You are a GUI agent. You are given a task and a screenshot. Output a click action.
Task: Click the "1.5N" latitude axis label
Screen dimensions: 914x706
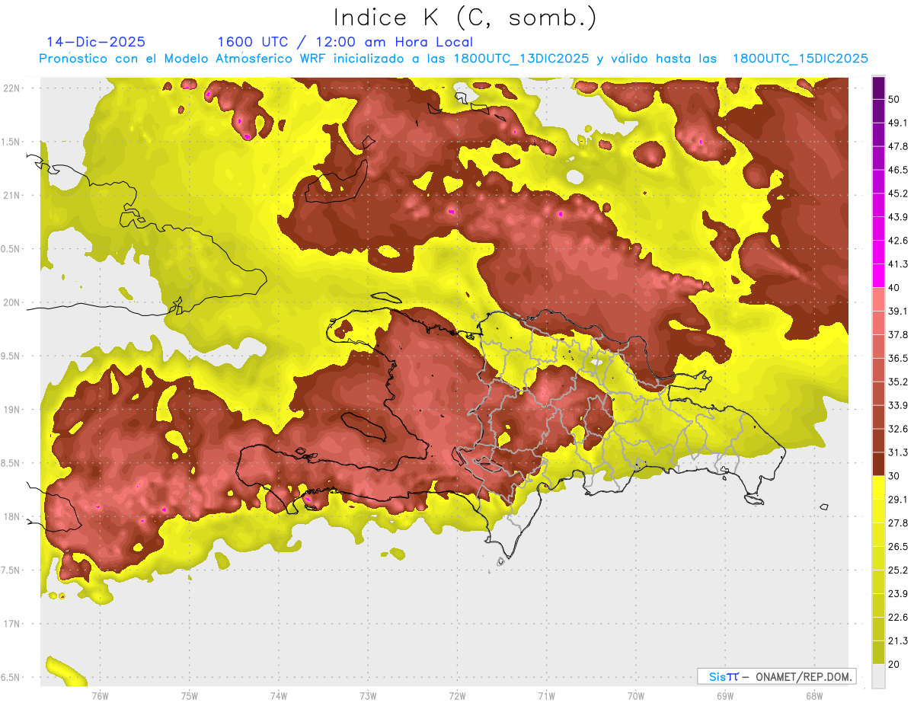pos(11,142)
